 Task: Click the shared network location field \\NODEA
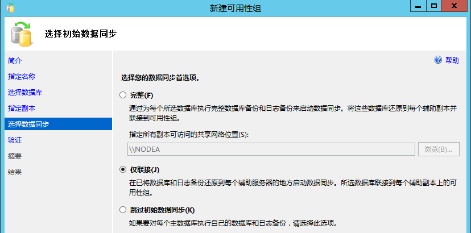click(x=271, y=149)
